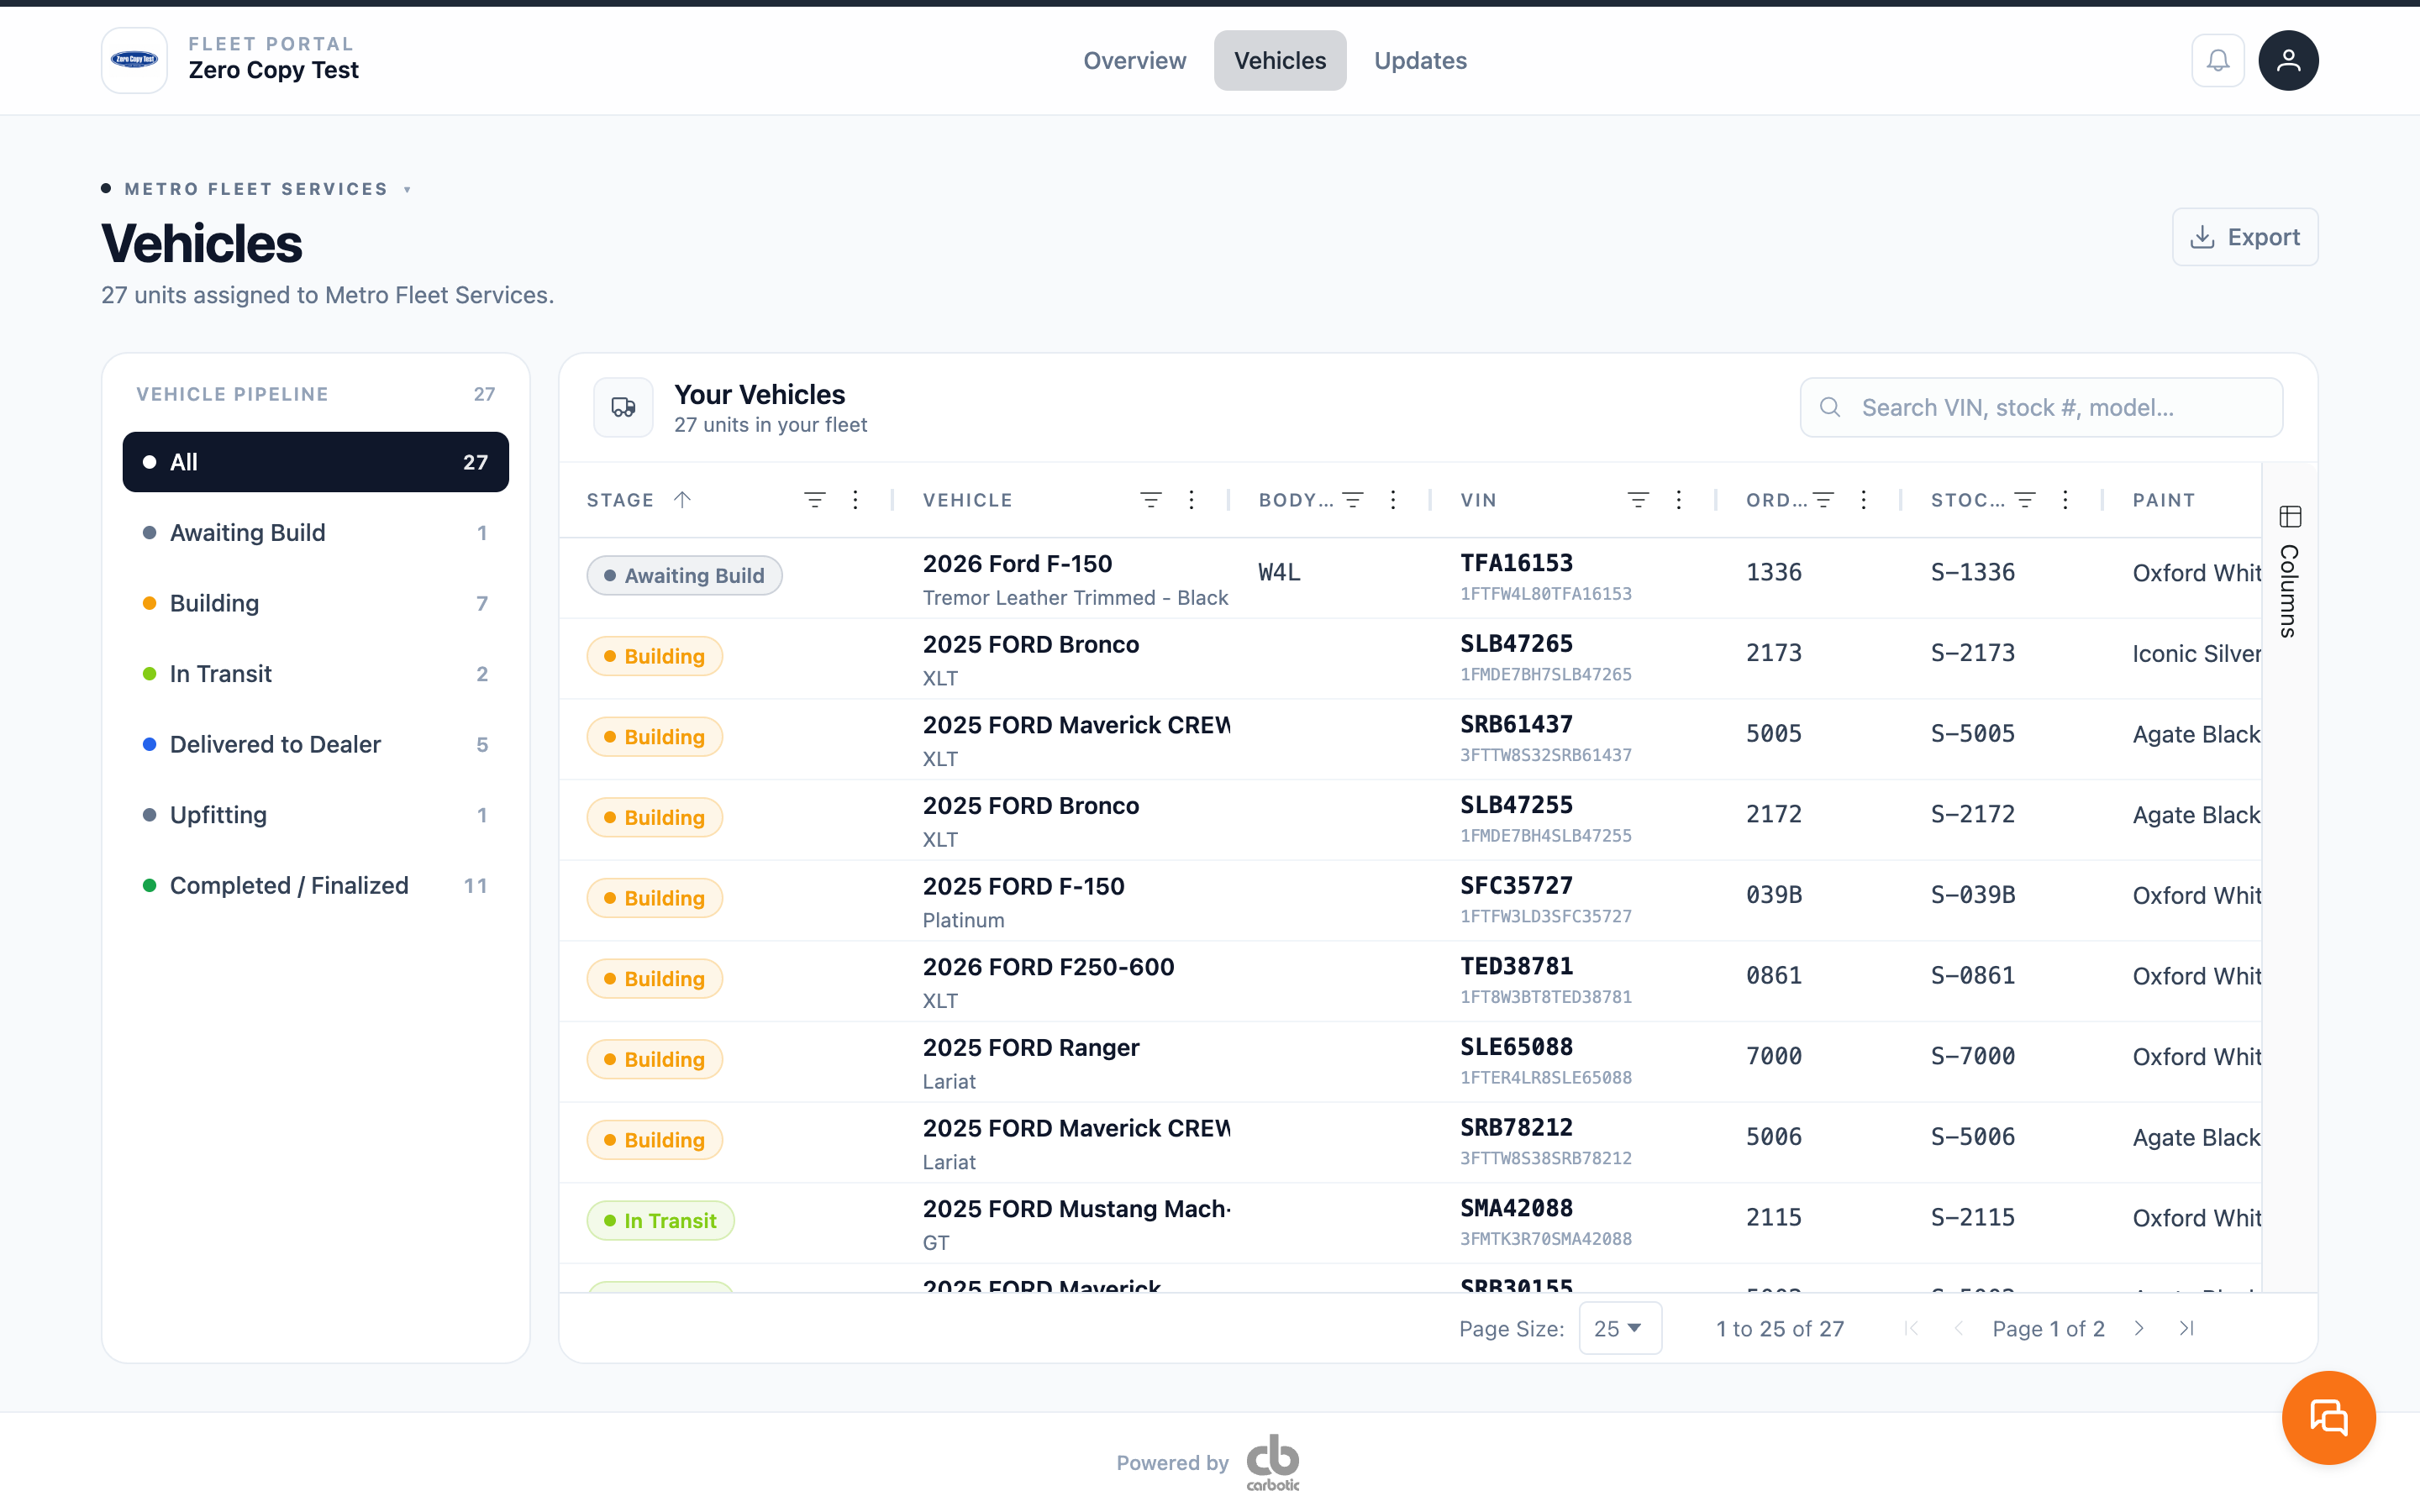Jump to the last page arrow
Viewport: 2420px width, 1512px height.
2187,1328
